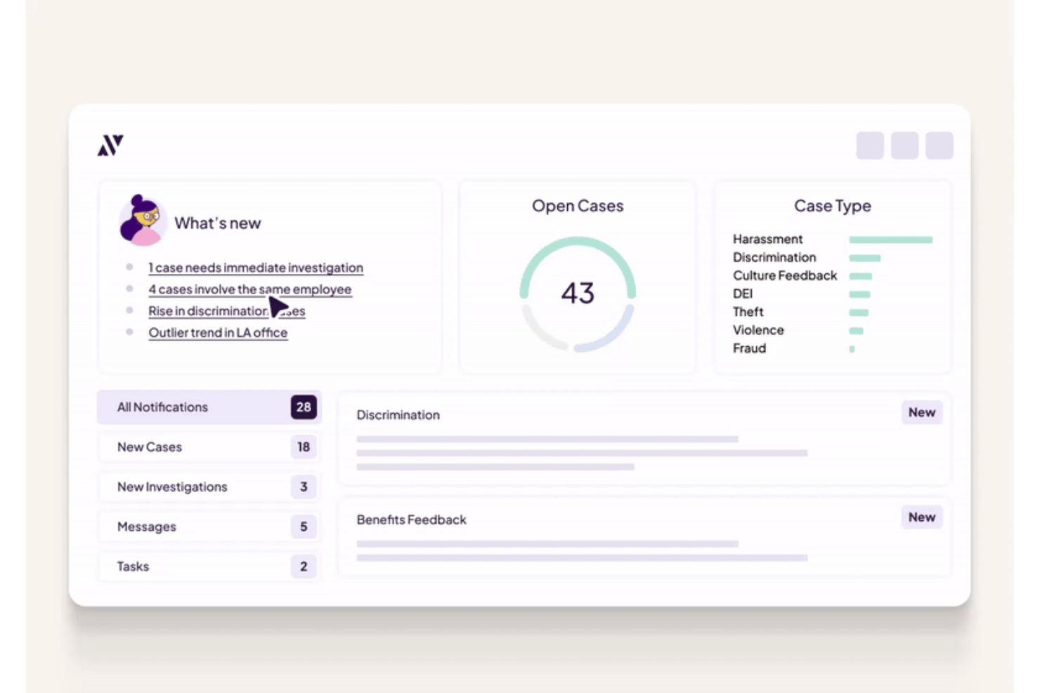Screen dimensions: 1040x693
Task: Select the bullet next to Outlier trend item
Action: click(131, 331)
